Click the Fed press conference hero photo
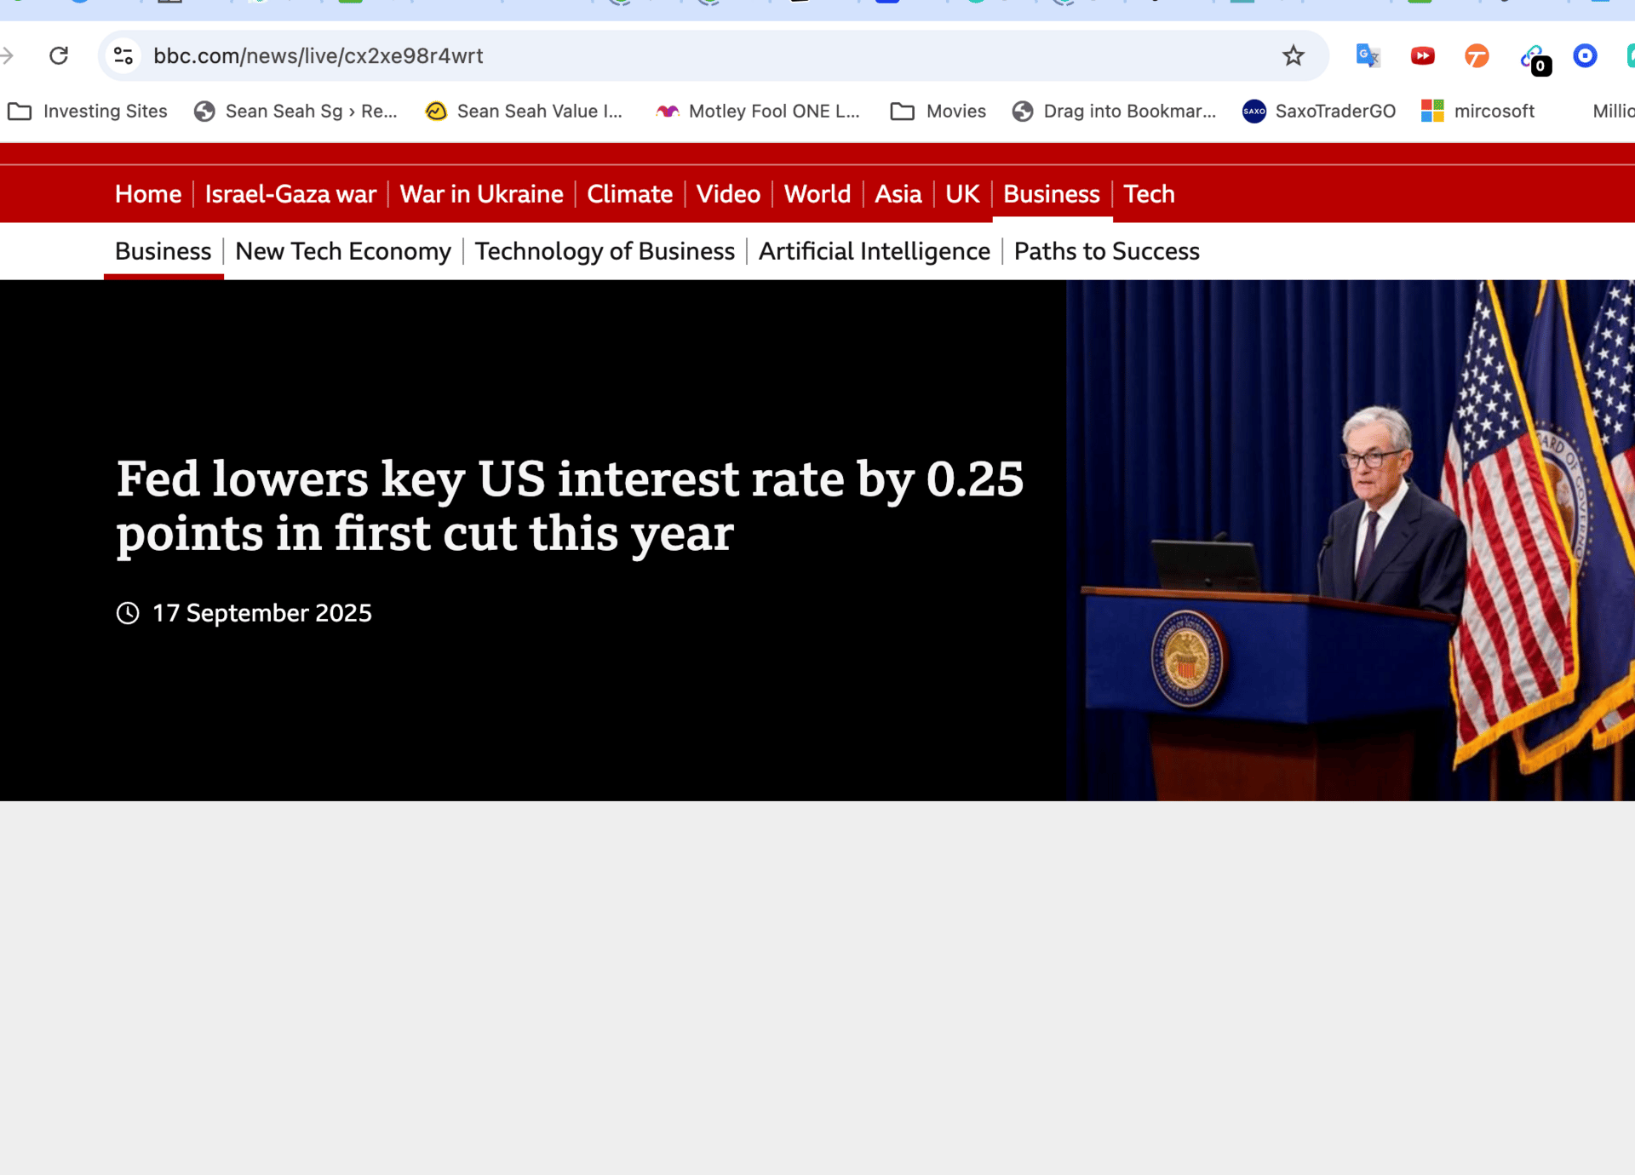The height and width of the screenshot is (1175, 1635). pyautogui.click(x=1350, y=541)
